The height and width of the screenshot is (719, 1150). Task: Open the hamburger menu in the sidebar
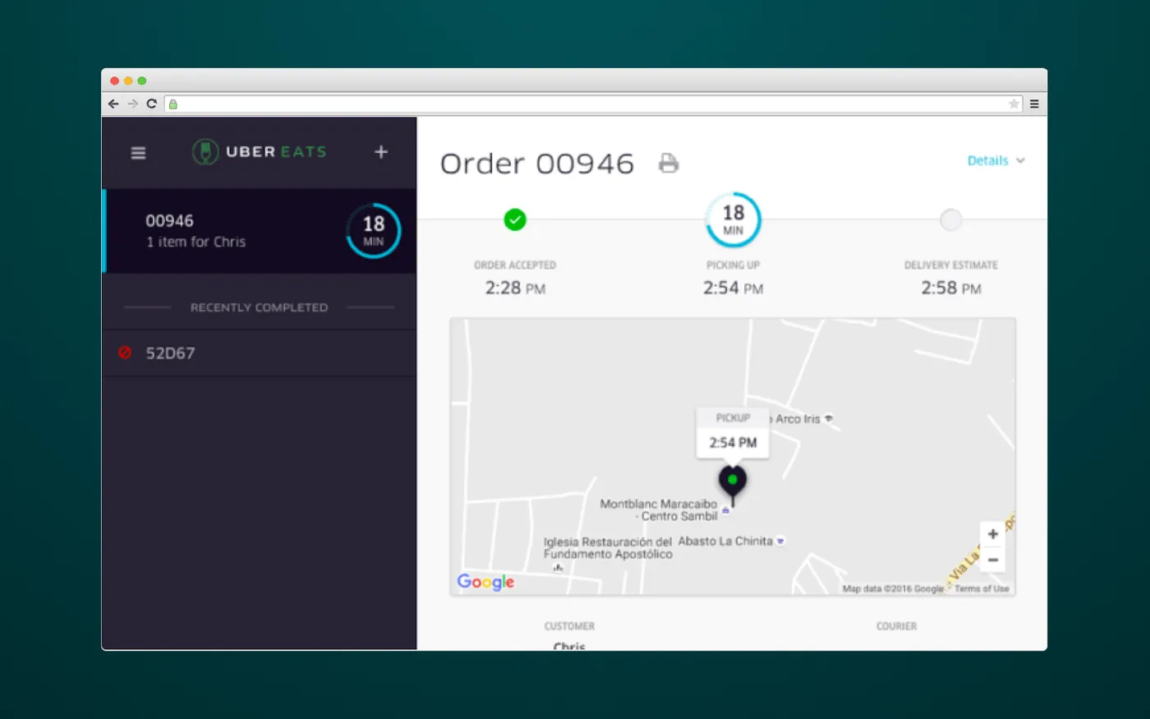point(138,153)
